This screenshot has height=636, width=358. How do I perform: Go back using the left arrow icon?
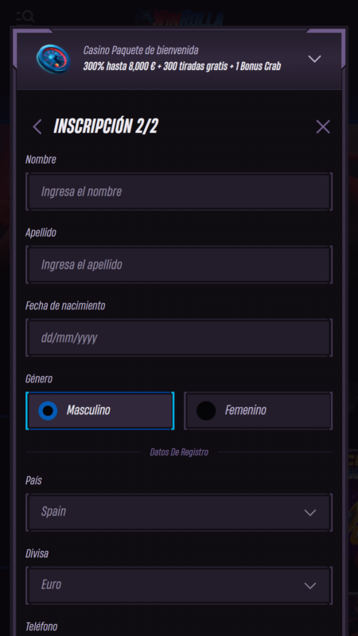click(37, 127)
